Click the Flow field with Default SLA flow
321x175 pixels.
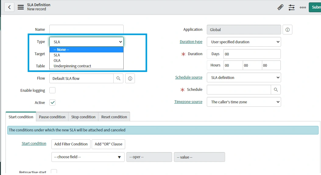pyautogui.click(x=82, y=78)
